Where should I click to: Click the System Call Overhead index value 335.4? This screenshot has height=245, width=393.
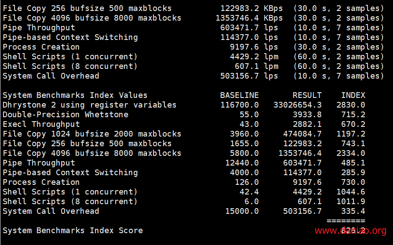(353, 211)
